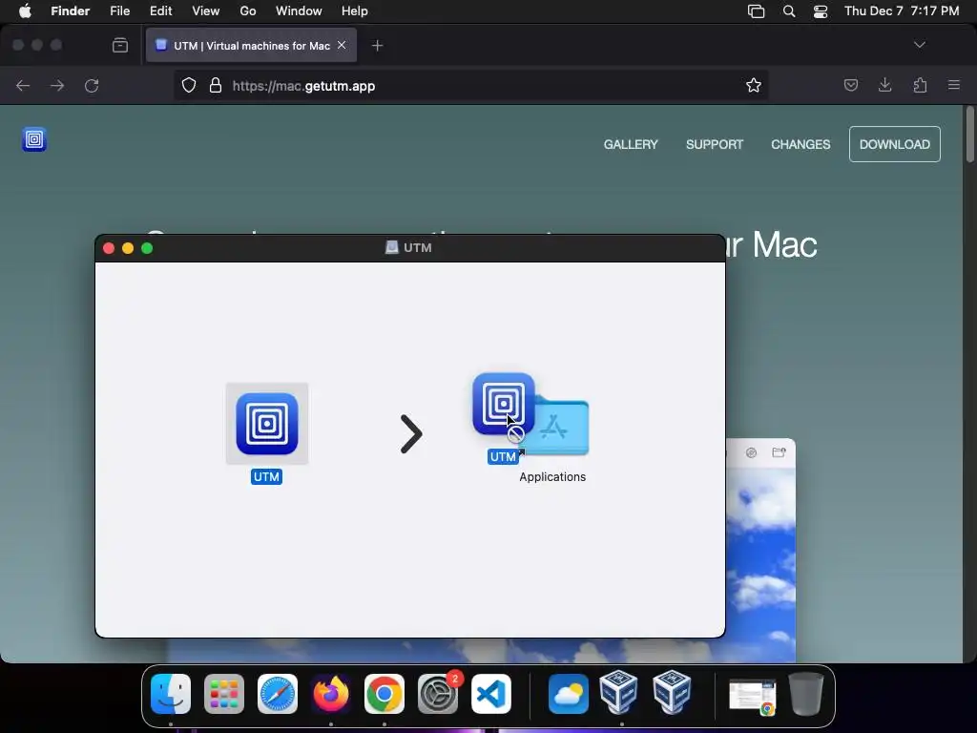Open Finder from the Dock

pos(171,693)
